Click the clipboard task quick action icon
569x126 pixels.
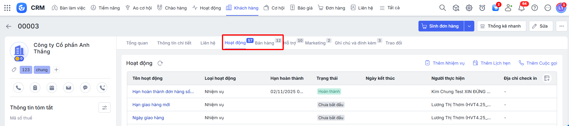35,88
